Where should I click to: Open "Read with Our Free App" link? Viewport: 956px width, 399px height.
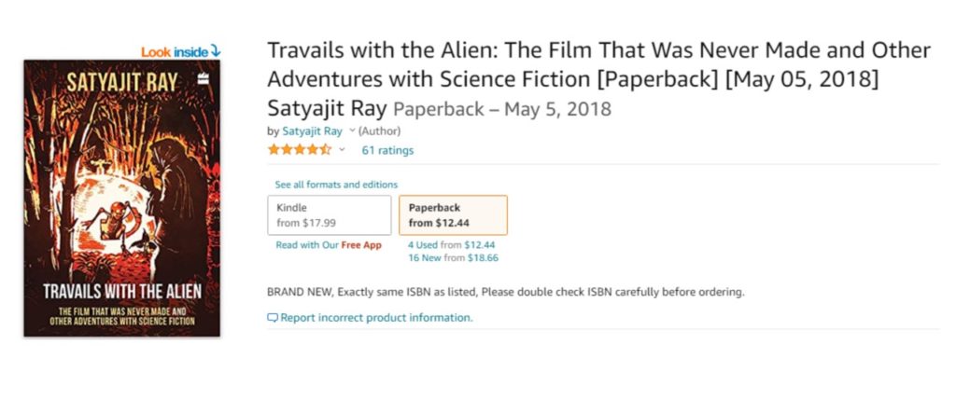click(x=329, y=245)
